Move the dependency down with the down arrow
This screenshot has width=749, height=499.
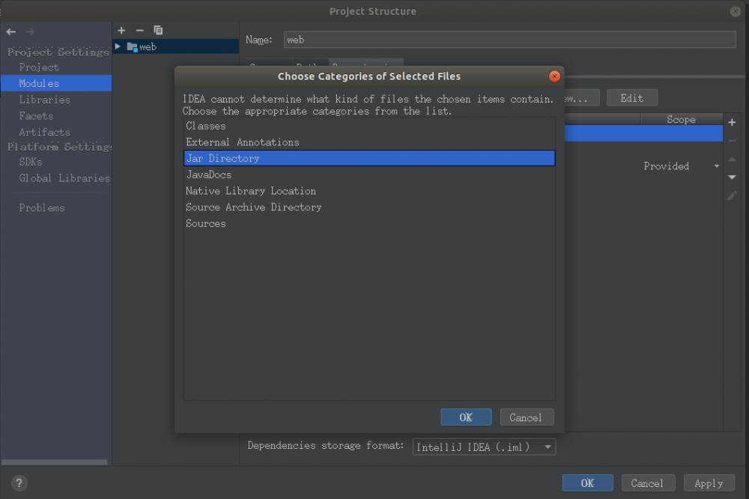coord(732,177)
